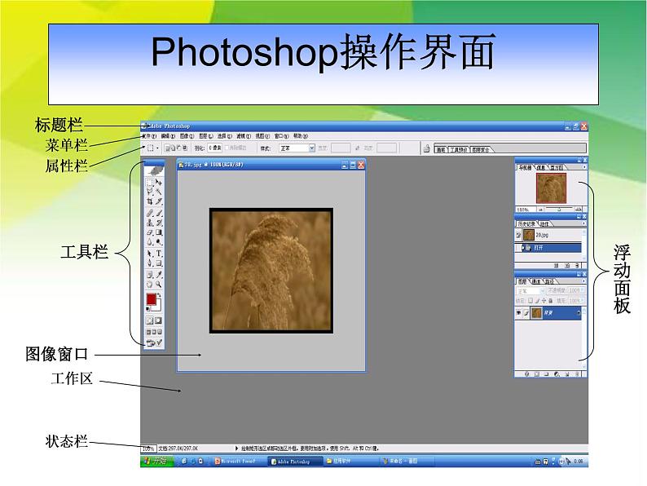The image size is (647, 486).
Task: Switch to Microsoft PowerPoint in taskbar
Action: point(235,461)
